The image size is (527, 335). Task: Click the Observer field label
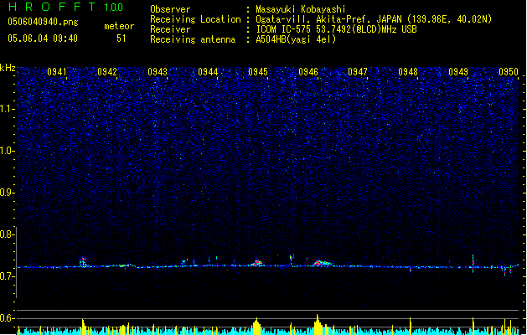[x=170, y=9]
